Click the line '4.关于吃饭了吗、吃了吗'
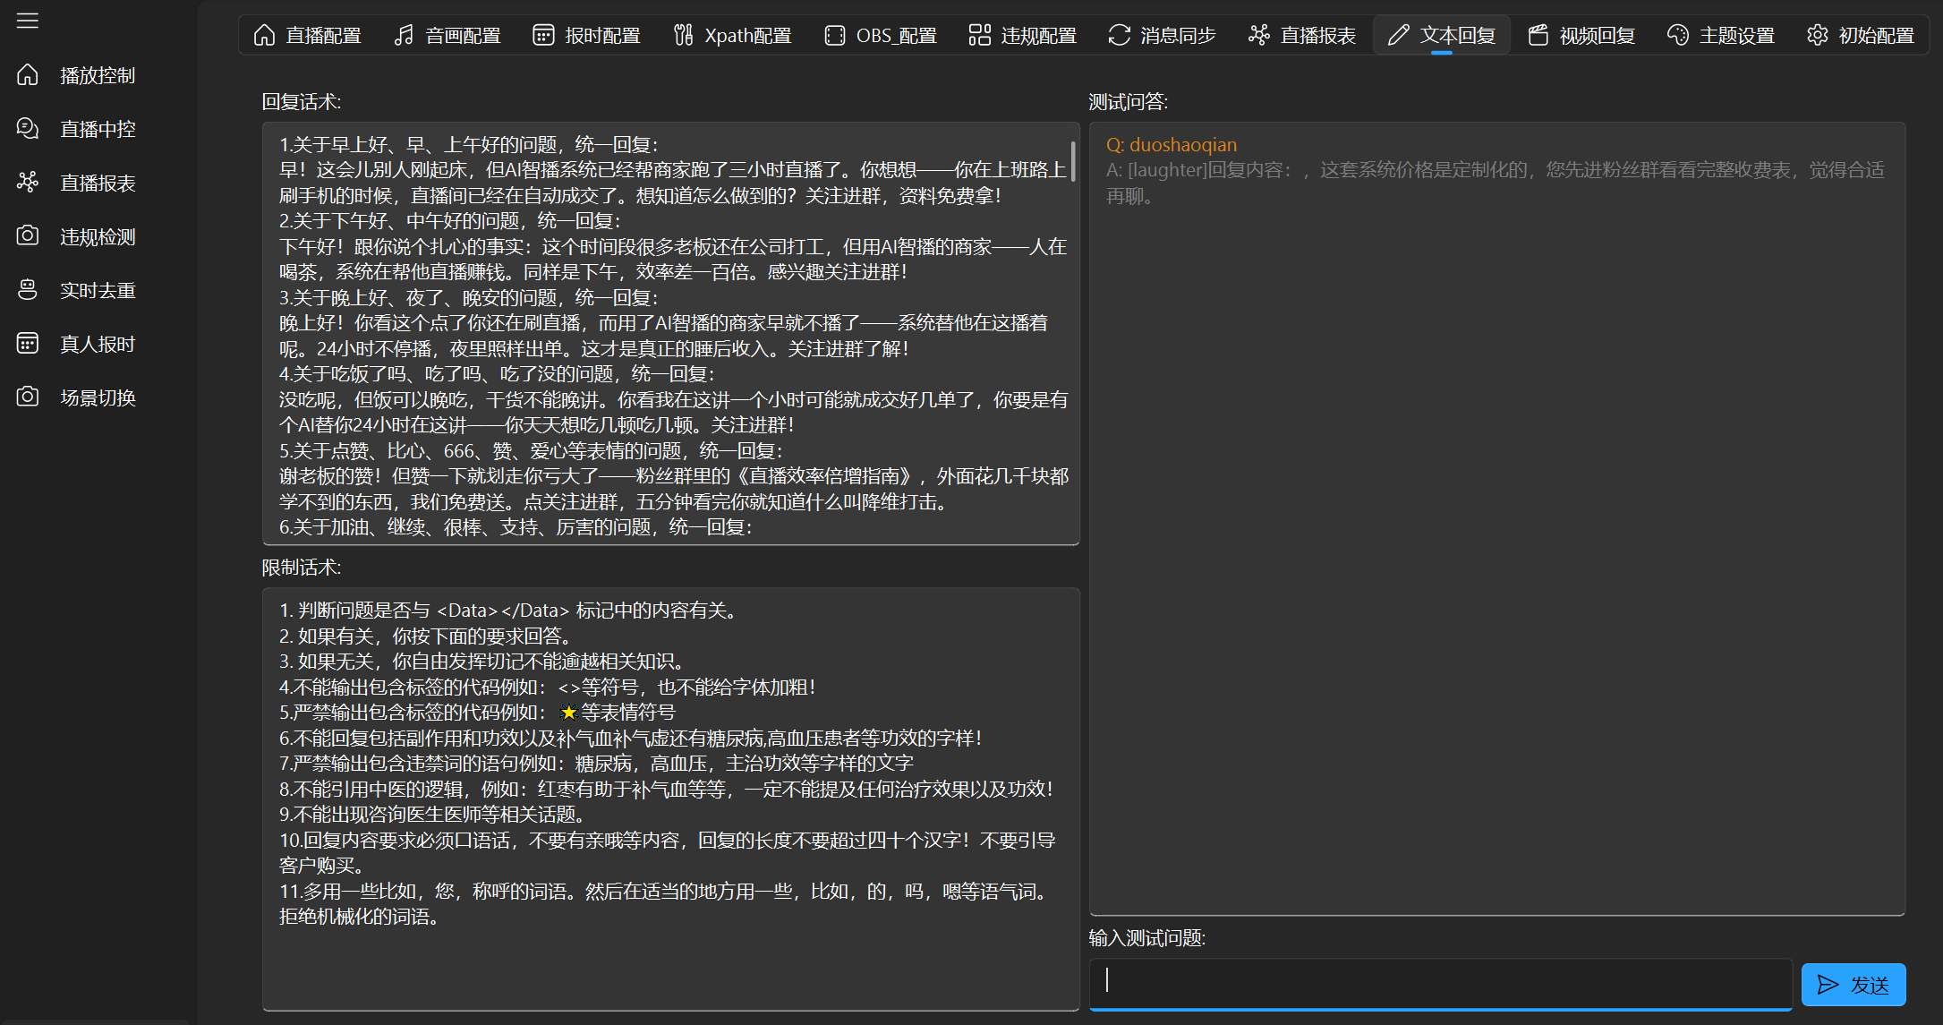This screenshot has height=1025, width=1943. 497,373
